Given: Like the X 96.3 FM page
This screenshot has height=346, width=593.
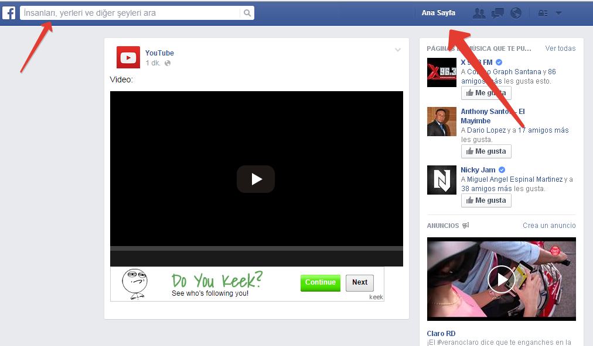Looking at the screenshot, I should click(486, 93).
